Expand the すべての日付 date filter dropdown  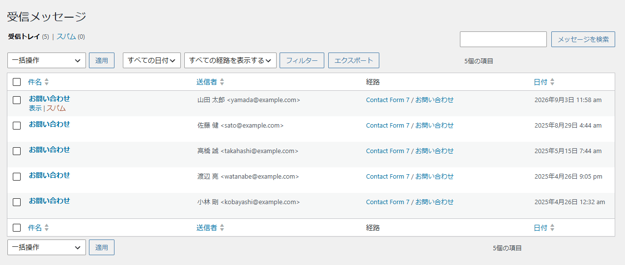[x=152, y=60]
